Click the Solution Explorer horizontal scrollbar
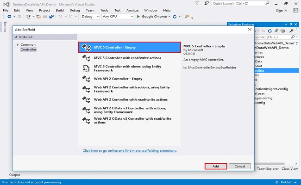The width and height of the screenshot is (301, 185). pyautogui.click(x=270, y=164)
